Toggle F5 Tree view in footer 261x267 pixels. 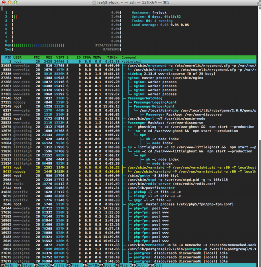point(73,265)
